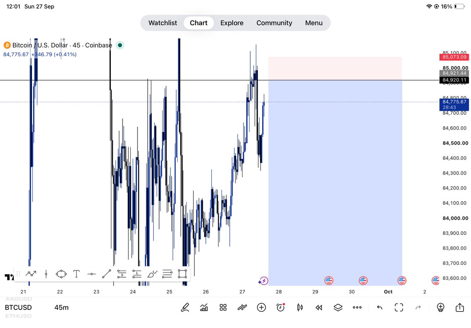Tap the 84,500.00 price scale label
This screenshot has width=471, height=328.
pyautogui.click(x=455, y=143)
